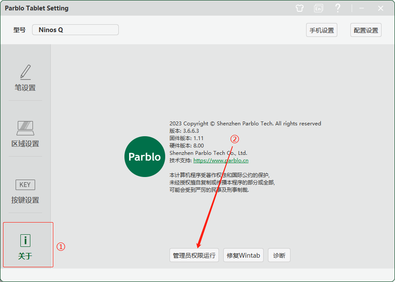Open the https://www.parblo.cn support link
Viewport: 395px width, 282px height.
(x=221, y=160)
